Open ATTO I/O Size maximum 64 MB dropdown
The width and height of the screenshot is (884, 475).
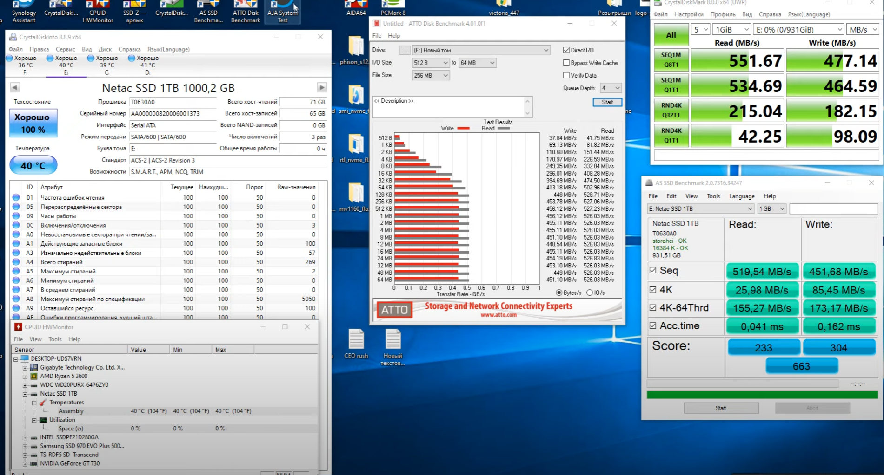(478, 63)
